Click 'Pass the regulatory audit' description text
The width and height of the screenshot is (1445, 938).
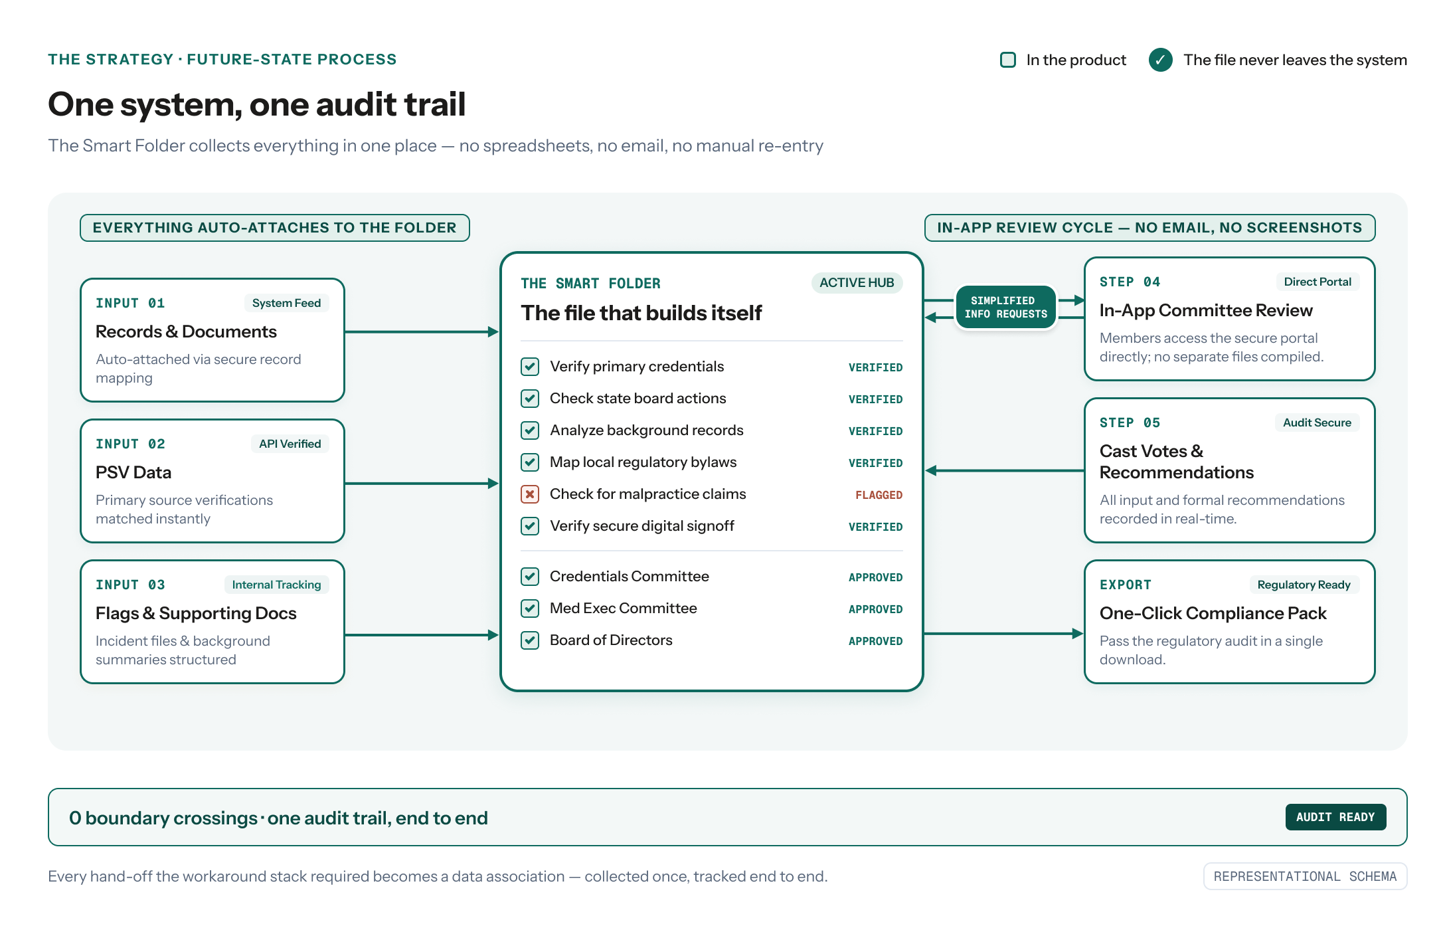[1211, 650]
